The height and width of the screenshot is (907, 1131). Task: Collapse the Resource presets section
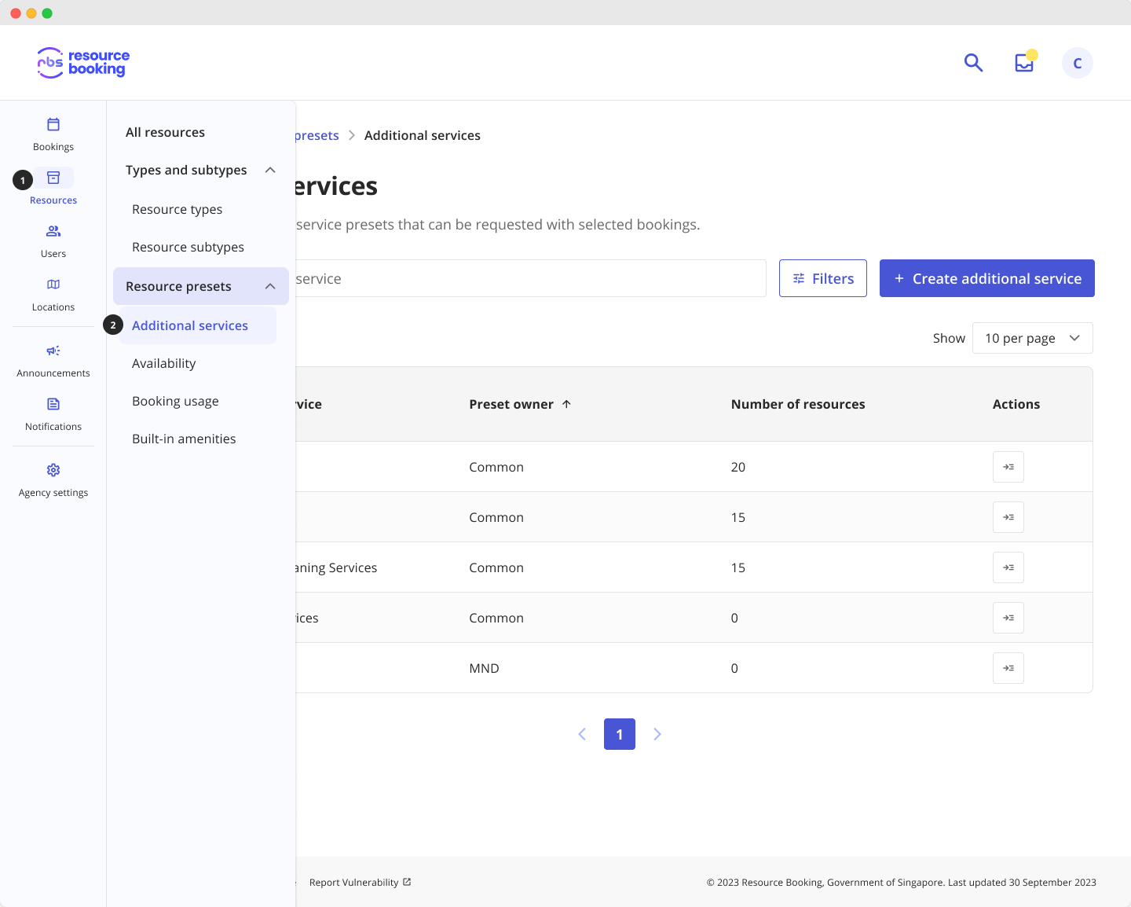tap(270, 286)
